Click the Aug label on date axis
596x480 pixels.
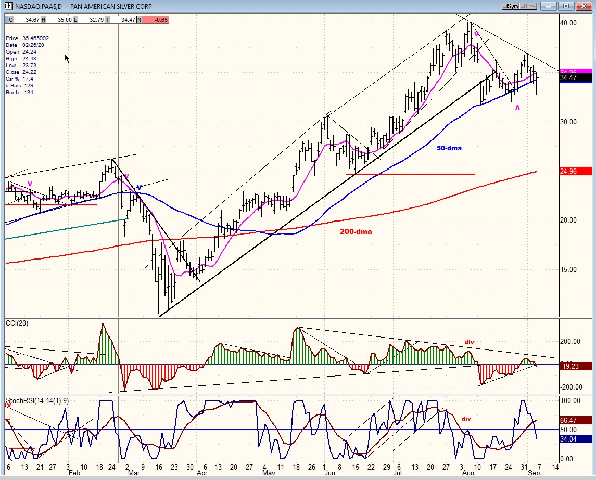click(x=468, y=473)
